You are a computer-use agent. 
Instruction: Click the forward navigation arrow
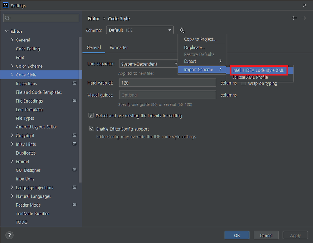click(x=304, y=18)
